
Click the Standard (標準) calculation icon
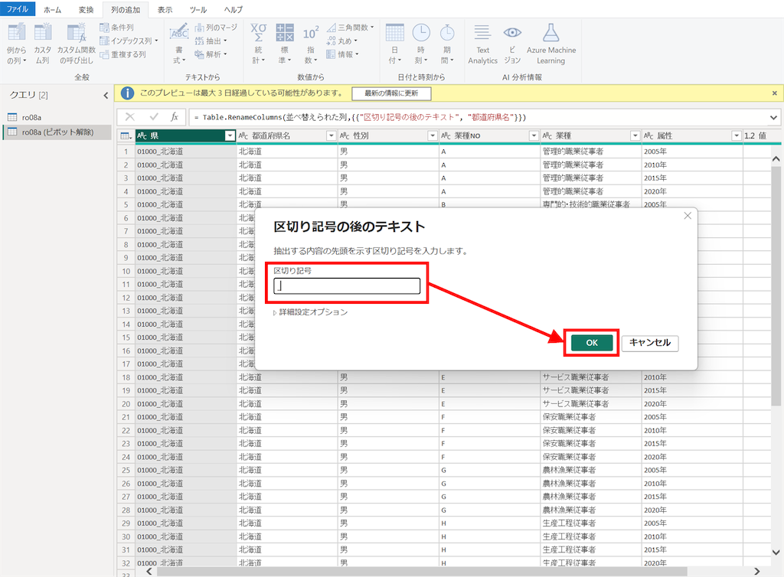click(285, 32)
